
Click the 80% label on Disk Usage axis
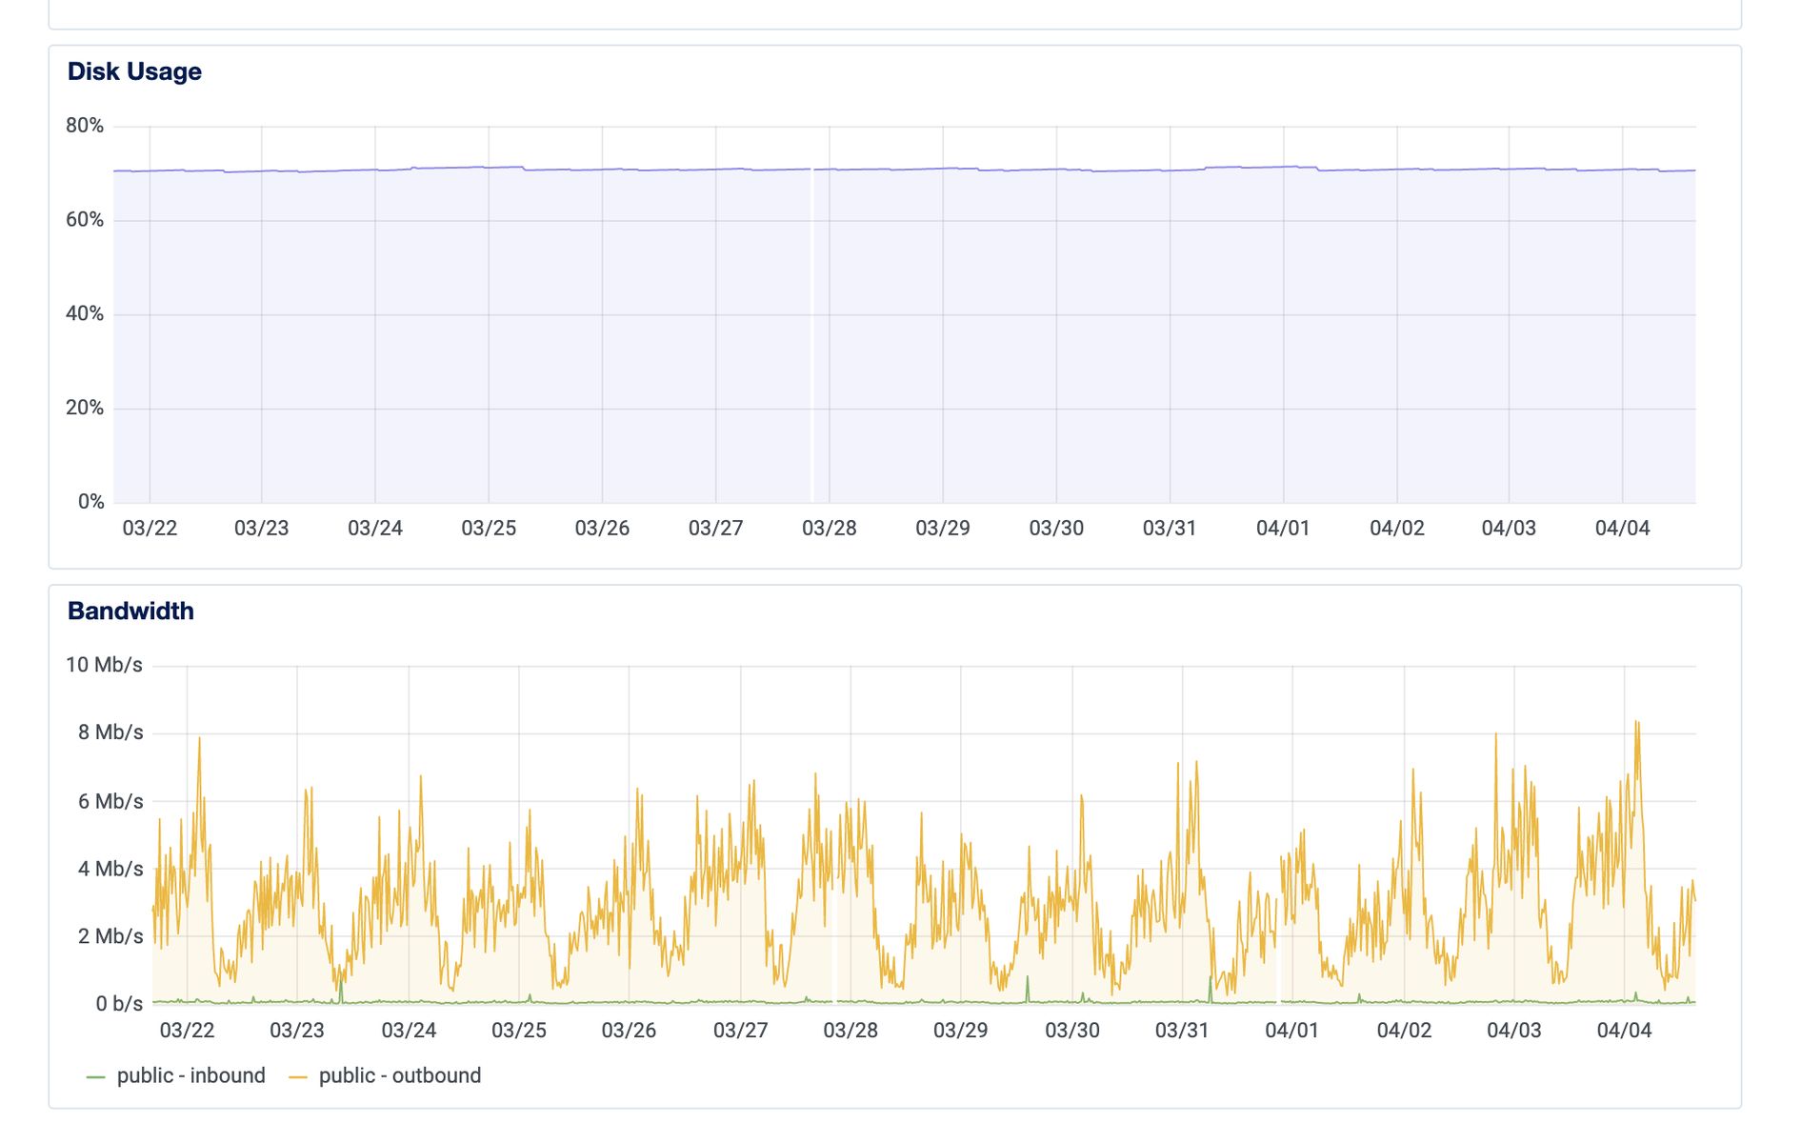pos(85,126)
